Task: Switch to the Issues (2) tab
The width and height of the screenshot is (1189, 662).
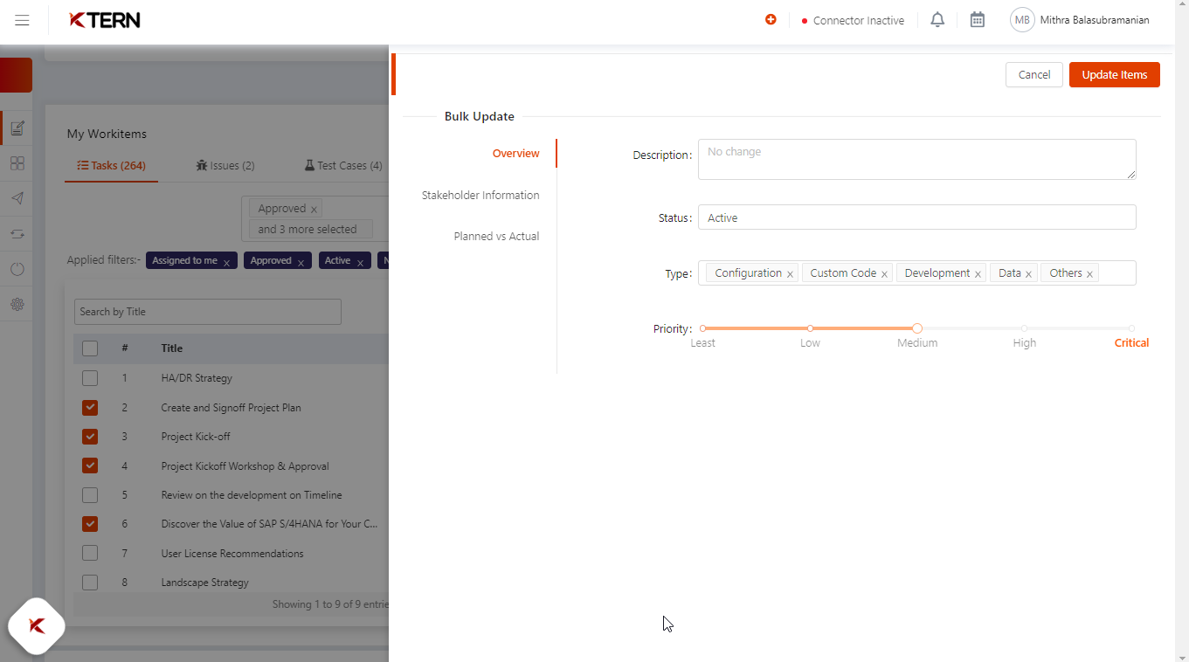Action: click(225, 165)
